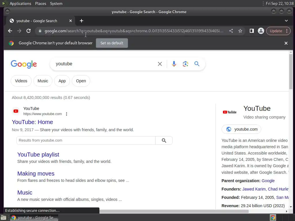Open the Google parent organization link

click(268, 181)
